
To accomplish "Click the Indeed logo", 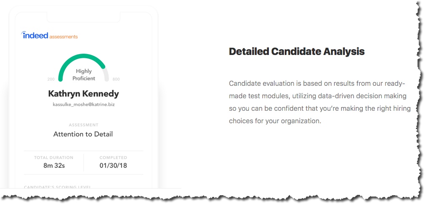I will pos(35,35).
